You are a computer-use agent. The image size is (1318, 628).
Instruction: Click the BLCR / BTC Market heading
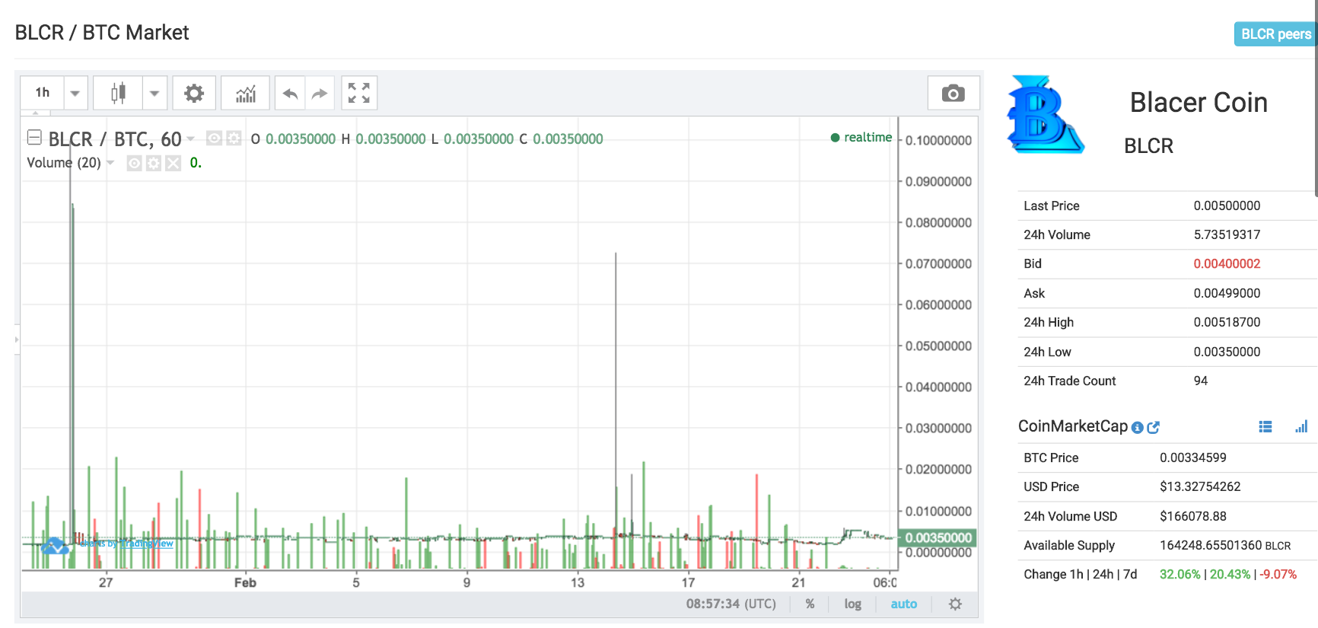(102, 33)
